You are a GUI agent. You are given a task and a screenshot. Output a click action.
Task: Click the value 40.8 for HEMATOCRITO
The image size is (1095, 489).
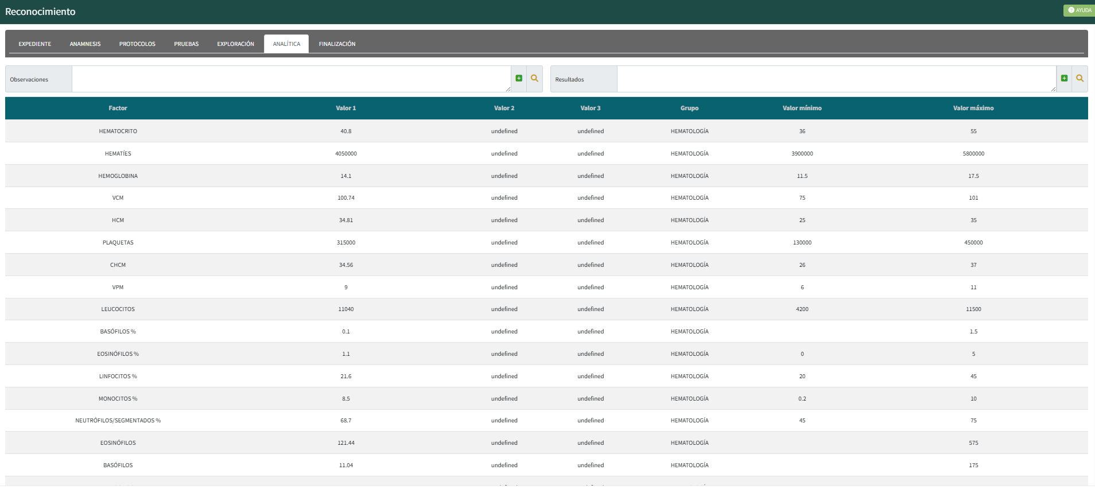(346, 131)
